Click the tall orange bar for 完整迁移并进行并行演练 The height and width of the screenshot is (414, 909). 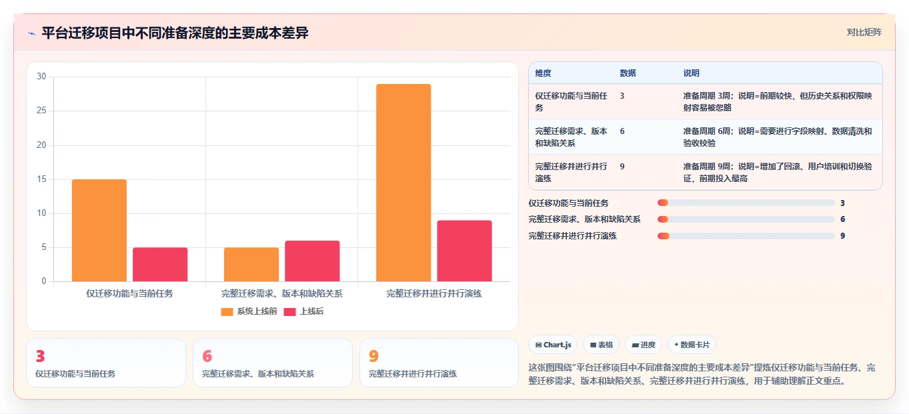[x=403, y=183]
